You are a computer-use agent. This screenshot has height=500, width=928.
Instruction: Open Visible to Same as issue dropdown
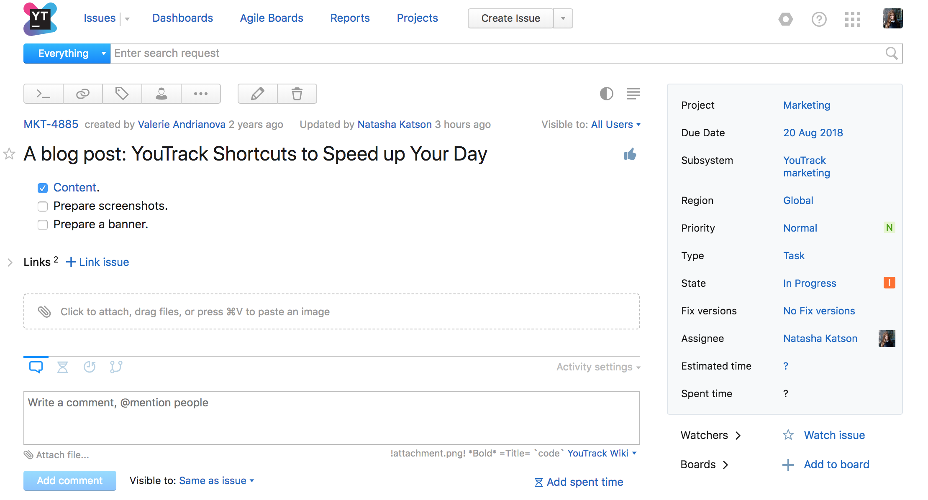217,481
